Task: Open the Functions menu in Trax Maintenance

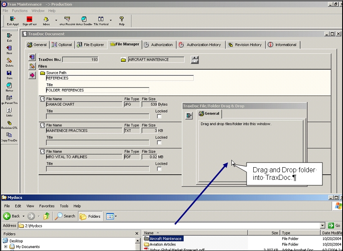Action: [20, 11]
